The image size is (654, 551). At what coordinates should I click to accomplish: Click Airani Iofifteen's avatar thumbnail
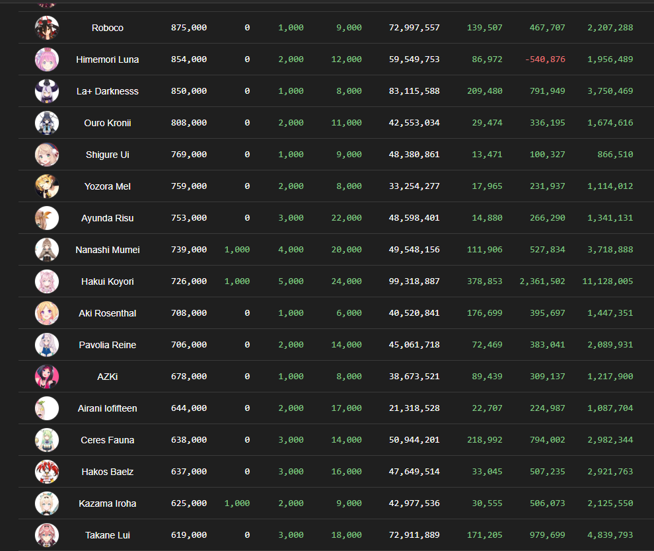47,408
